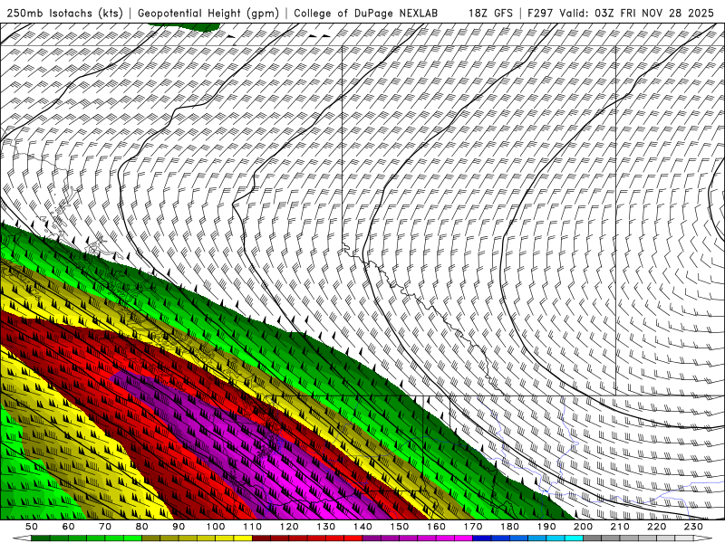The image size is (725, 543).
Task: Click the 70 label on the color scale
Action: pos(105,527)
